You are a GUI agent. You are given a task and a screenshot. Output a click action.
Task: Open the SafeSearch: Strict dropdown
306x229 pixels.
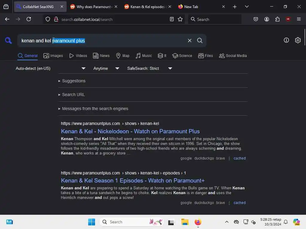[150, 68]
